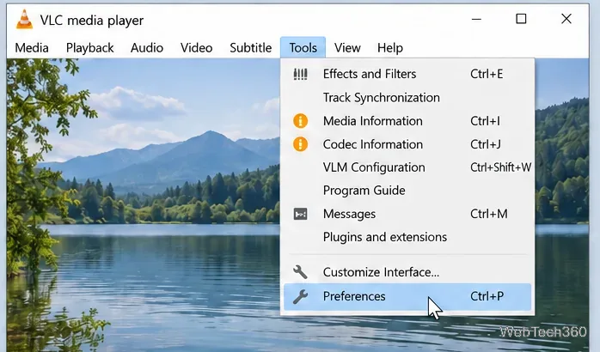The height and width of the screenshot is (352, 600).
Task: Open the Video menu
Action: pos(196,48)
